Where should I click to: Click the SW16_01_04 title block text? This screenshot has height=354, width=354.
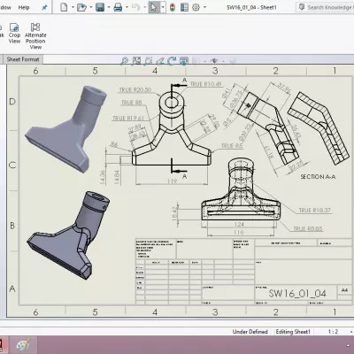(297, 293)
